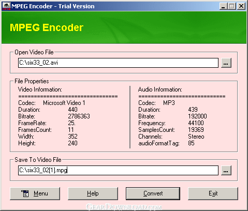The height and width of the screenshot is (211, 248).
Task: Browse for input video file
Action: tap(226, 63)
